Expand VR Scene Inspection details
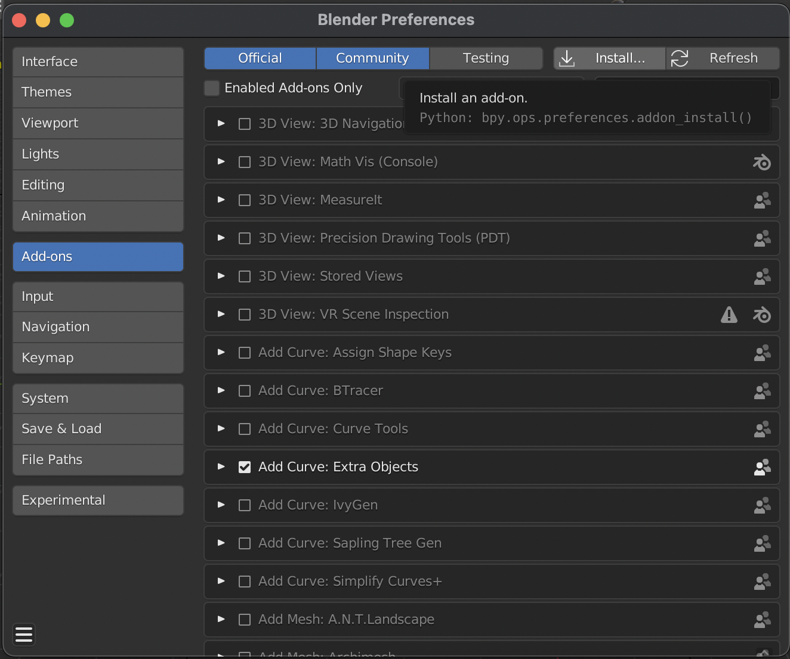 [221, 314]
